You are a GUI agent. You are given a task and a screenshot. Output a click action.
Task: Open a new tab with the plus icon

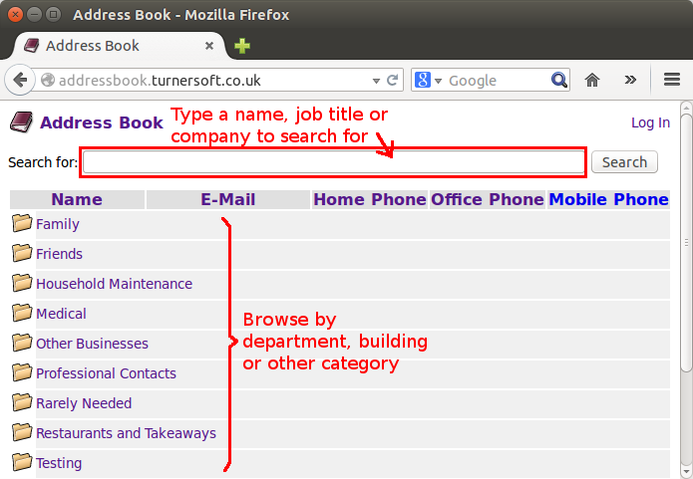pyautogui.click(x=242, y=46)
